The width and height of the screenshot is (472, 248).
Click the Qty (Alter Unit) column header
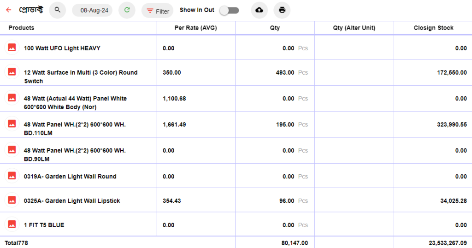pos(354,28)
